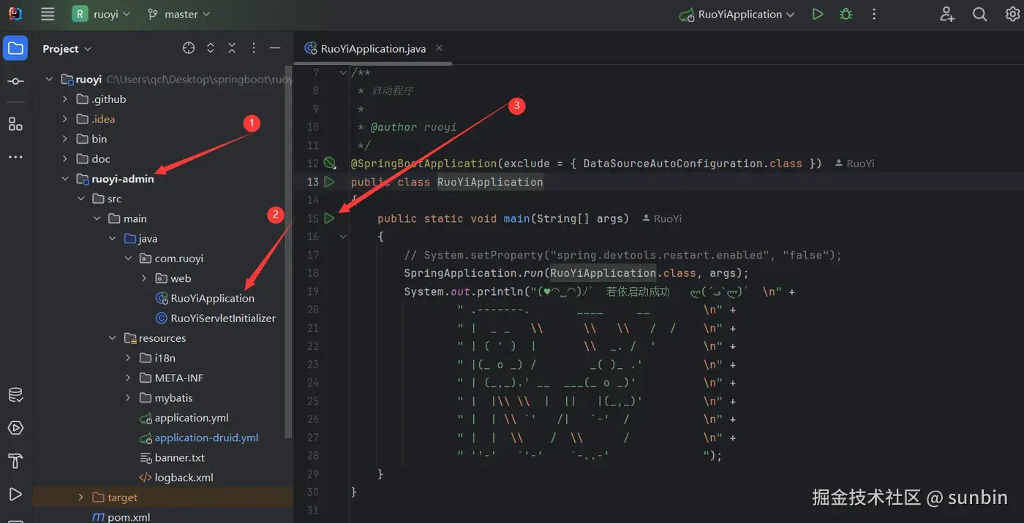Viewport: 1024px width, 523px height.
Task: Open the Build hammer tool window
Action: [x=15, y=461]
